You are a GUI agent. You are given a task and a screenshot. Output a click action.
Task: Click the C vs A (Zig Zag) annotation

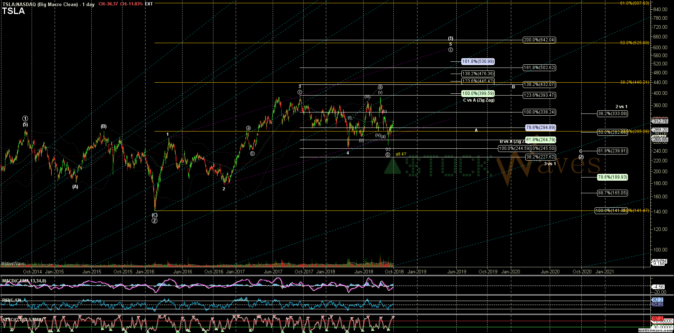(479, 100)
